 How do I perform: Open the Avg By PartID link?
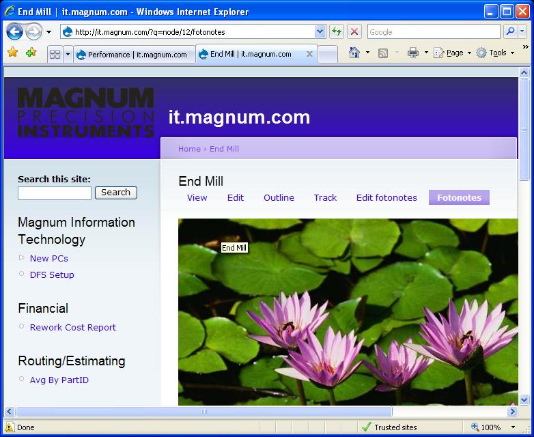(x=59, y=380)
